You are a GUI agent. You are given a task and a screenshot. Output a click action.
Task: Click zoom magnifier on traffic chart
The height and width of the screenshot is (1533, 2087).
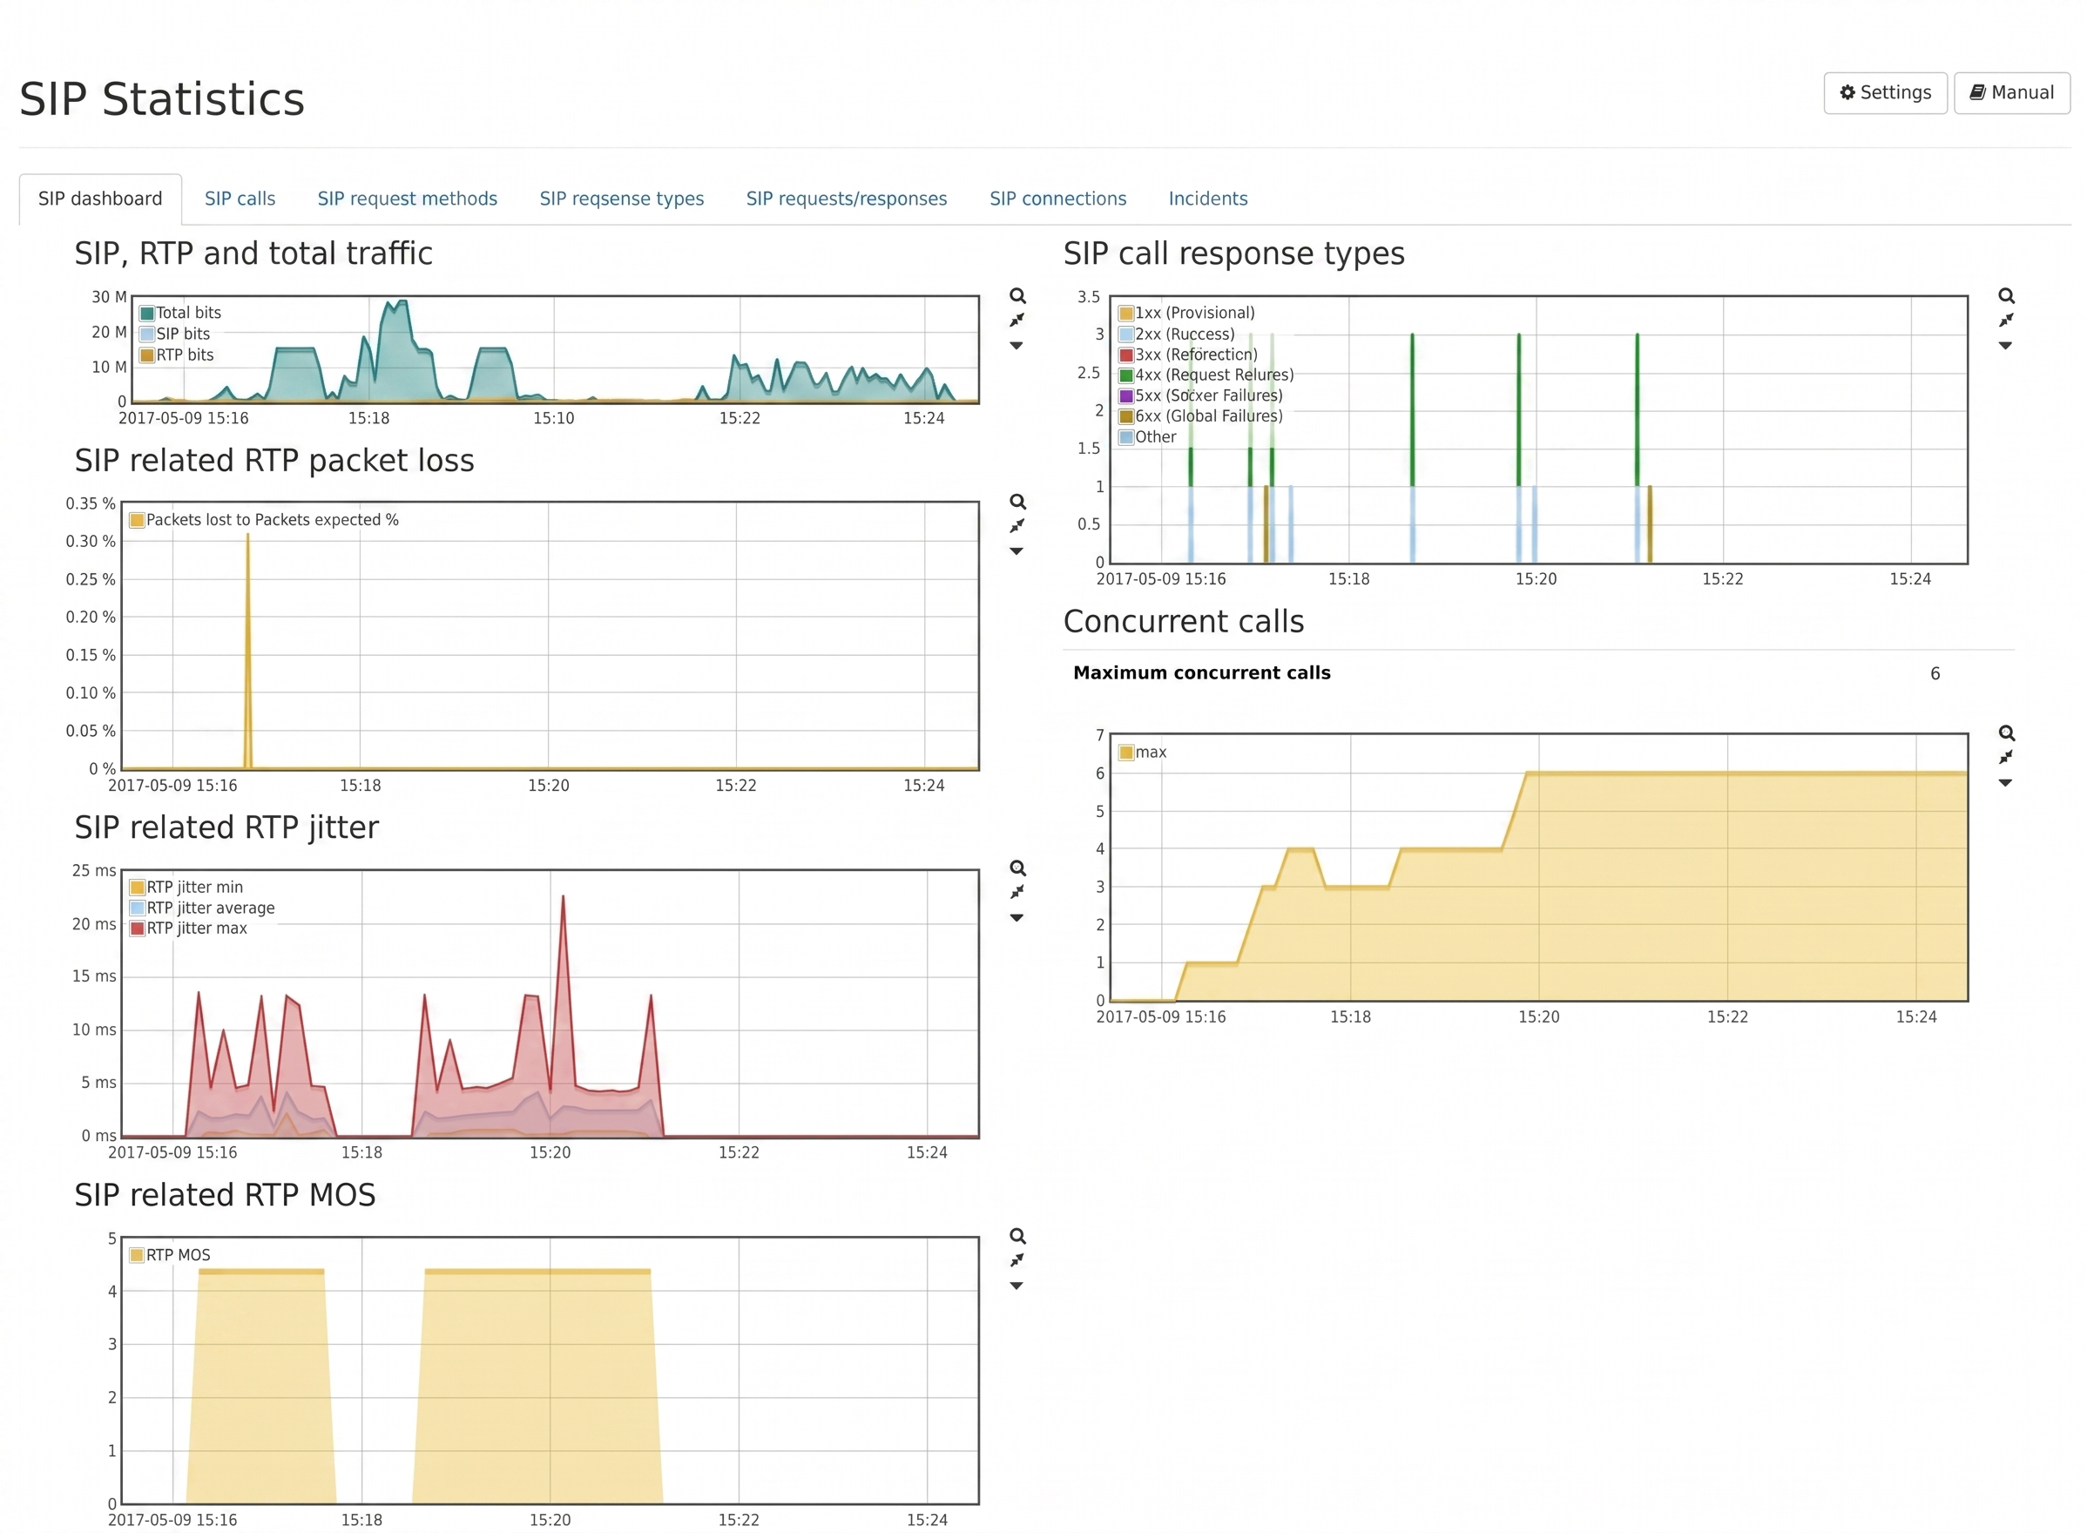(x=1017, y=296)
